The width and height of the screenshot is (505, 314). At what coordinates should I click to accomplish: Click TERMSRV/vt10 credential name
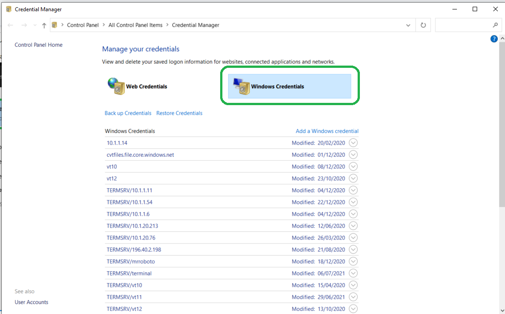(x=124, y=285)
